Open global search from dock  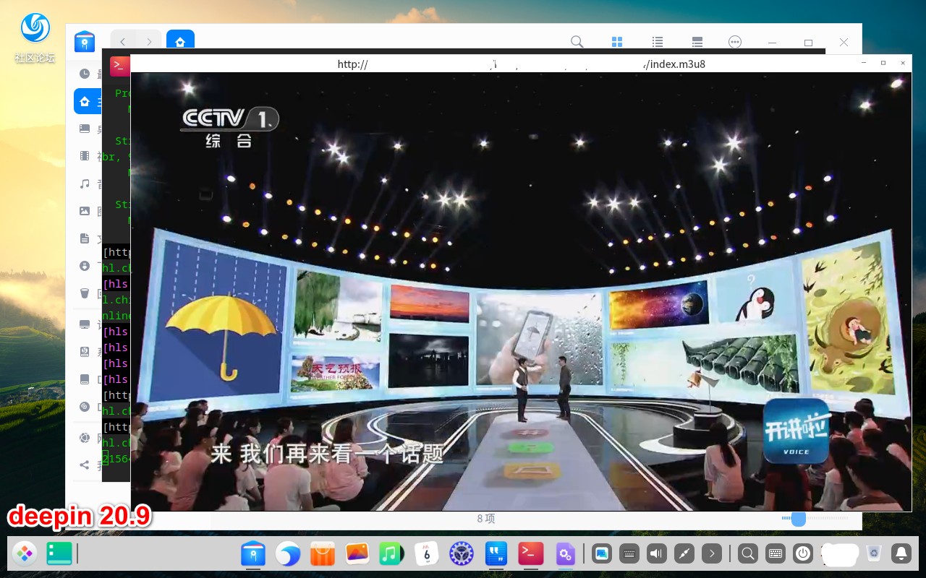pos(748,554)
